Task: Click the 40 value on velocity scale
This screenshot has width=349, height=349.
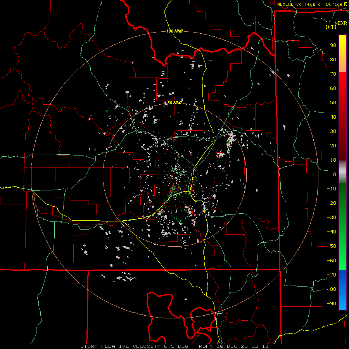Action: pyautogui.click(x=333, y=117)
